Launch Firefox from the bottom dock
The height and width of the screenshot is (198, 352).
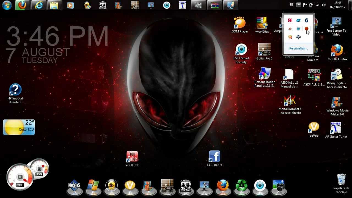[223, 186]
